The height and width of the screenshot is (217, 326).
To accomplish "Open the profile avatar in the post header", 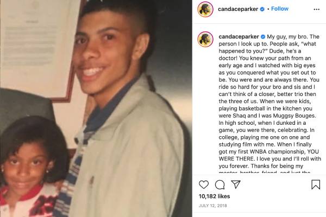I will (x=205, y=9).
